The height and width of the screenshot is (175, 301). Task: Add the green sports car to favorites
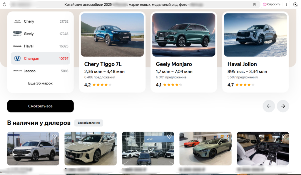pyautogui.click(x=227, y=137)
